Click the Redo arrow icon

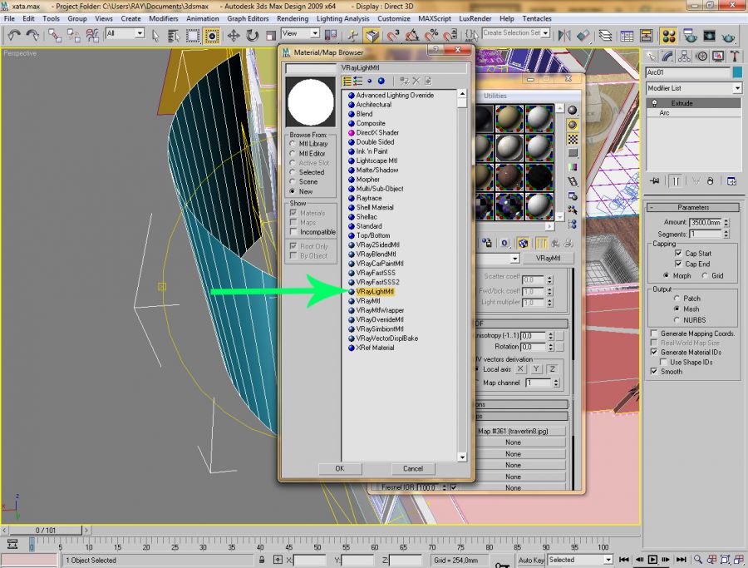(x=32, y=35)
